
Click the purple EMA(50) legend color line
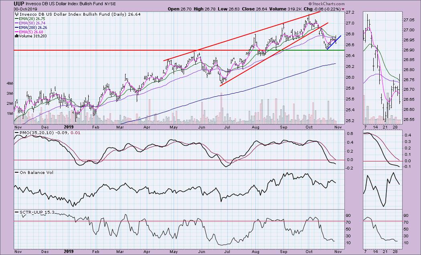(x=16, y=23)
